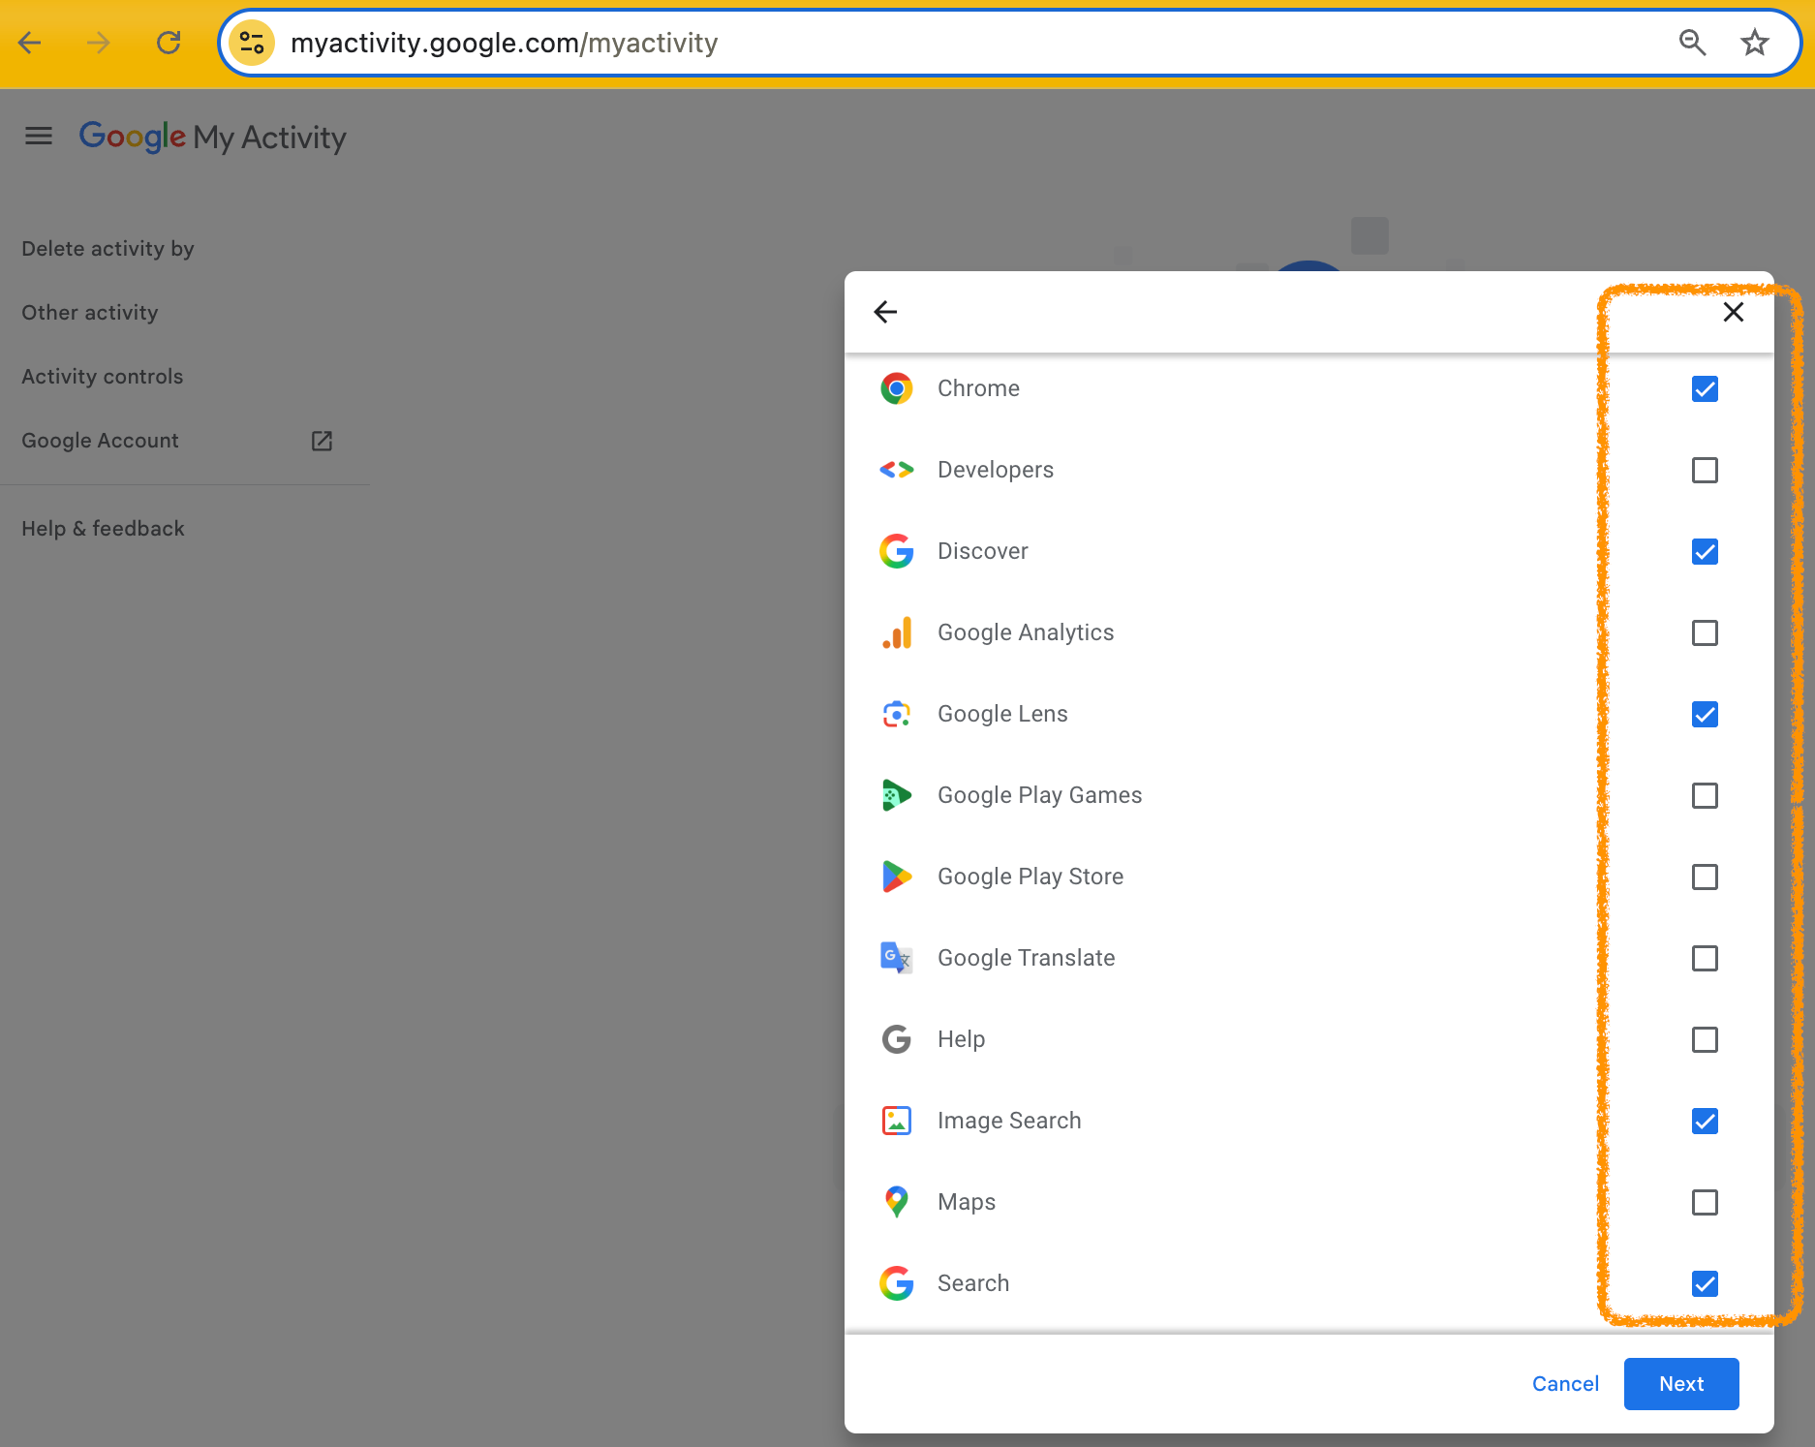Viewport: 1815px width, 1447px height.
Task: Click the Chrome product icon
Action: coord(897,388)
